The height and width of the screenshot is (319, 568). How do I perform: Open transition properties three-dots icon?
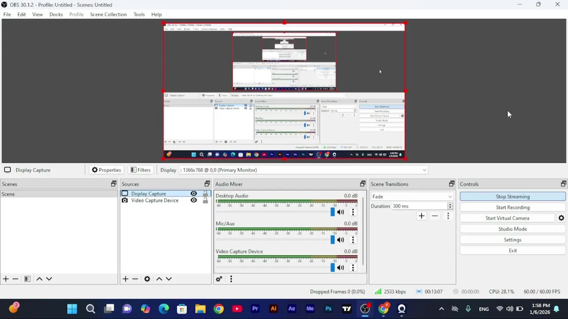(448, 216)
